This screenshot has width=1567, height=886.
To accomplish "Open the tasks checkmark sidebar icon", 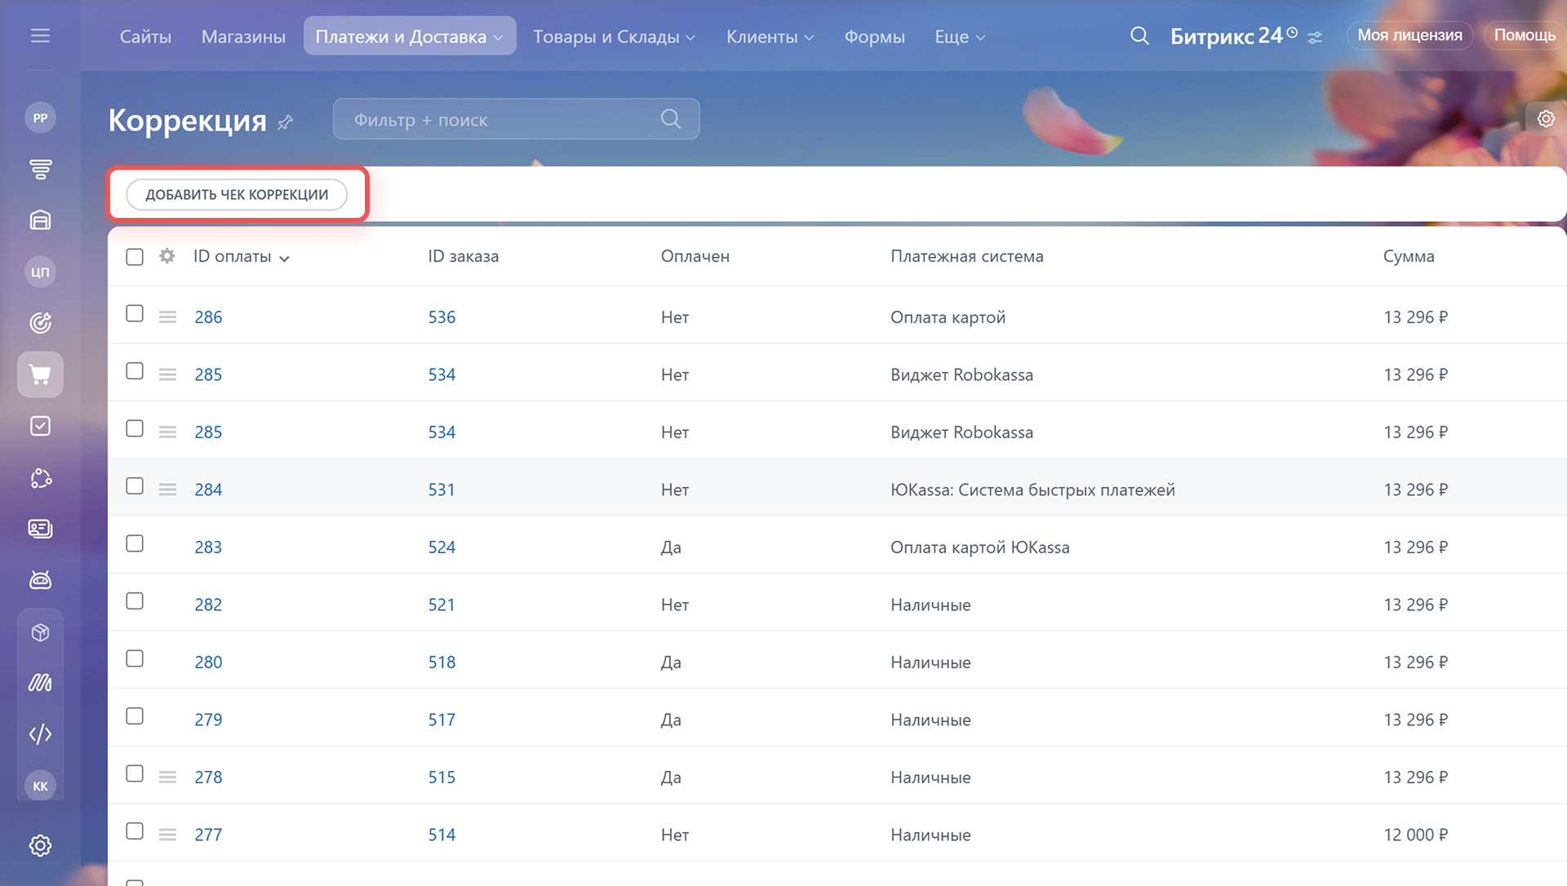I will coord(40,426).
